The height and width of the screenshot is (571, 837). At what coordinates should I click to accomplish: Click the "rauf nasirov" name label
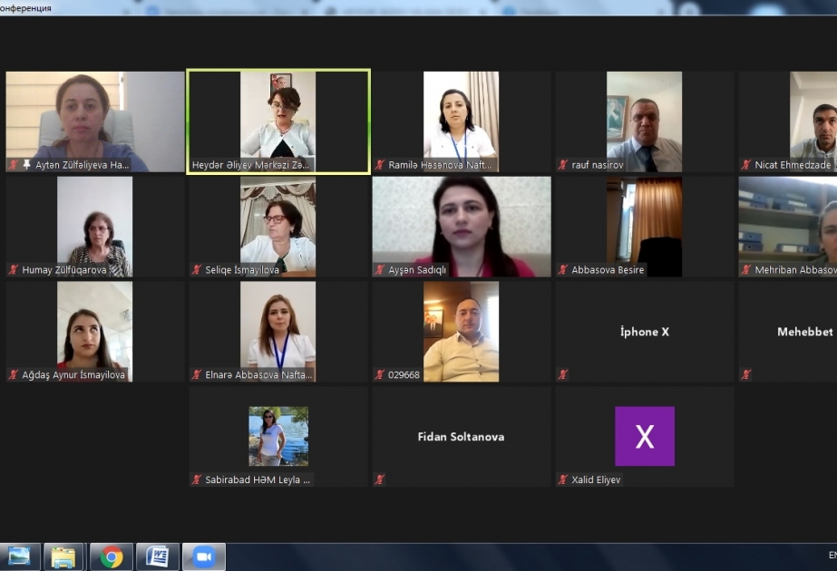point(598,165)
